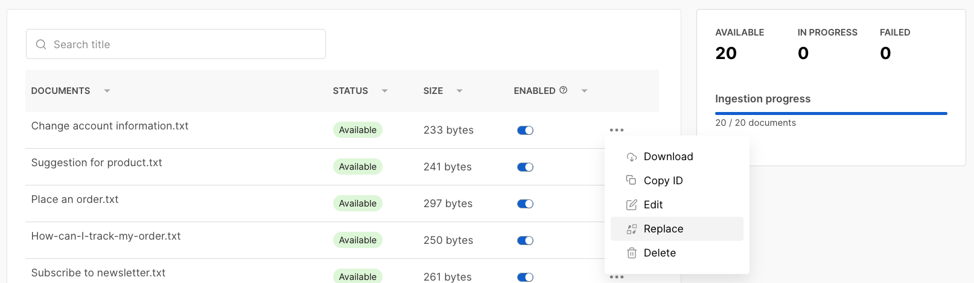Click the Edit pencil icon
This screenshot has height=283, width=974.
pos(631,205)
